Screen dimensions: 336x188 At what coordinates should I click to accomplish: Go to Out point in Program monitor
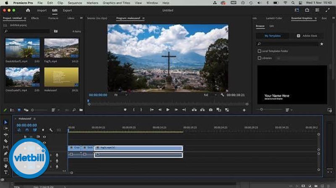click(x=184, y=110)
